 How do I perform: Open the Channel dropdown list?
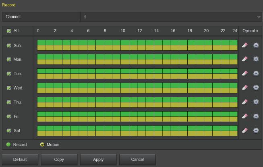coord(171,17)
